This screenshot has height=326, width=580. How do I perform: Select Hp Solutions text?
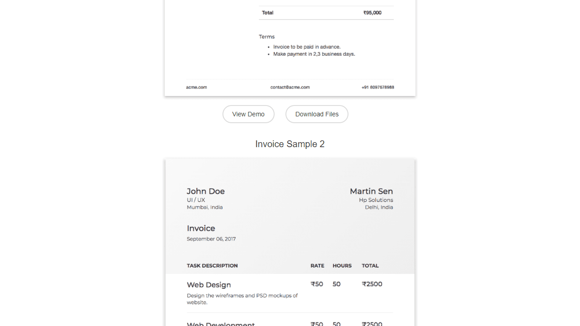376,200
